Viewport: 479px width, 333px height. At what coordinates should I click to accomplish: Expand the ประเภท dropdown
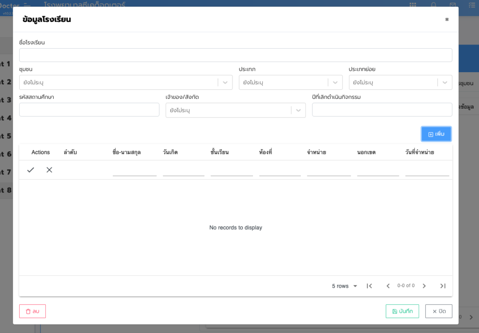point(335,82)
